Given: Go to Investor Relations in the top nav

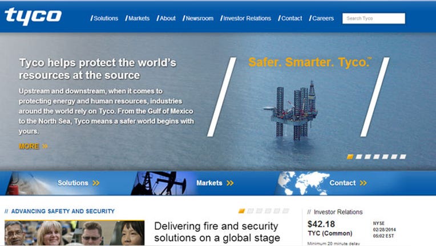Looking at the screenshot, I should (x=245, y=18).
